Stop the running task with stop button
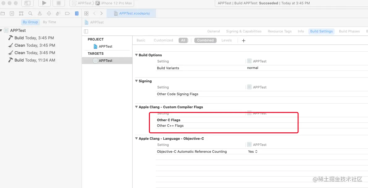This screenshot has height=188, width=368. coord(59,3)
